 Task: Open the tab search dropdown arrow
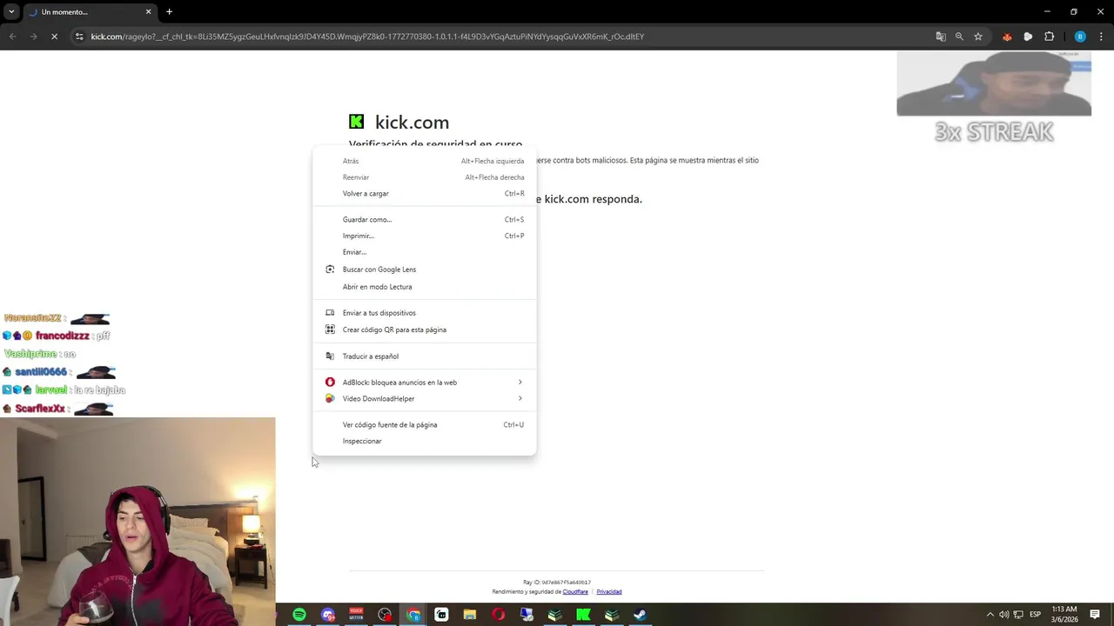[11, 12]
